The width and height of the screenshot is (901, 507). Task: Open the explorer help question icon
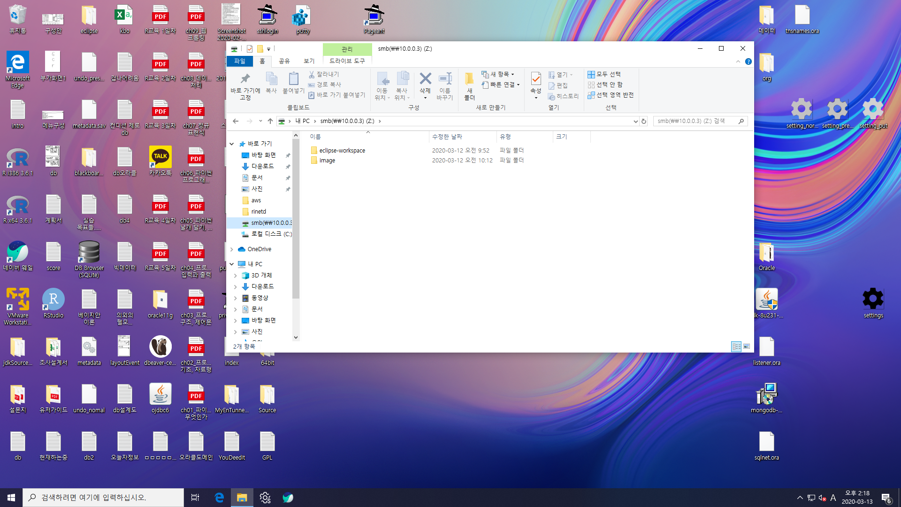748,61
